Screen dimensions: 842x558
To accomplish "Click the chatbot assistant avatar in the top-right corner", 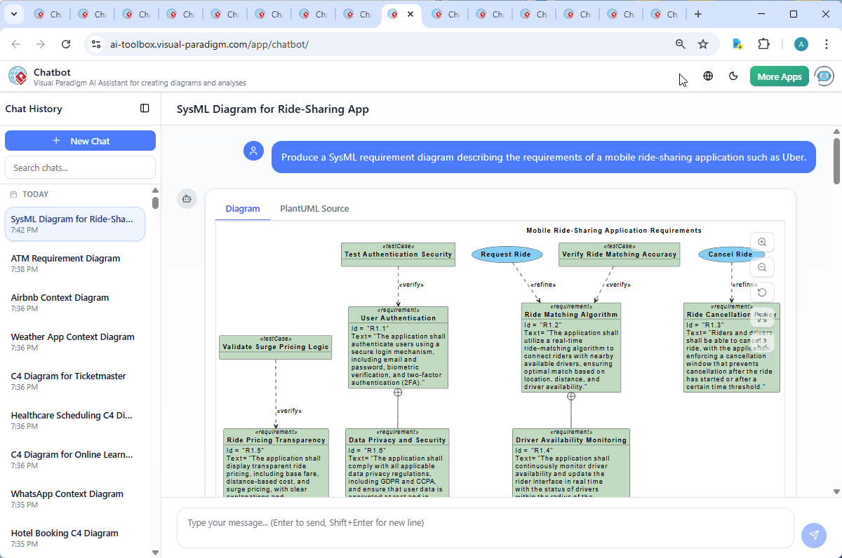I will (x=823, y=76).
